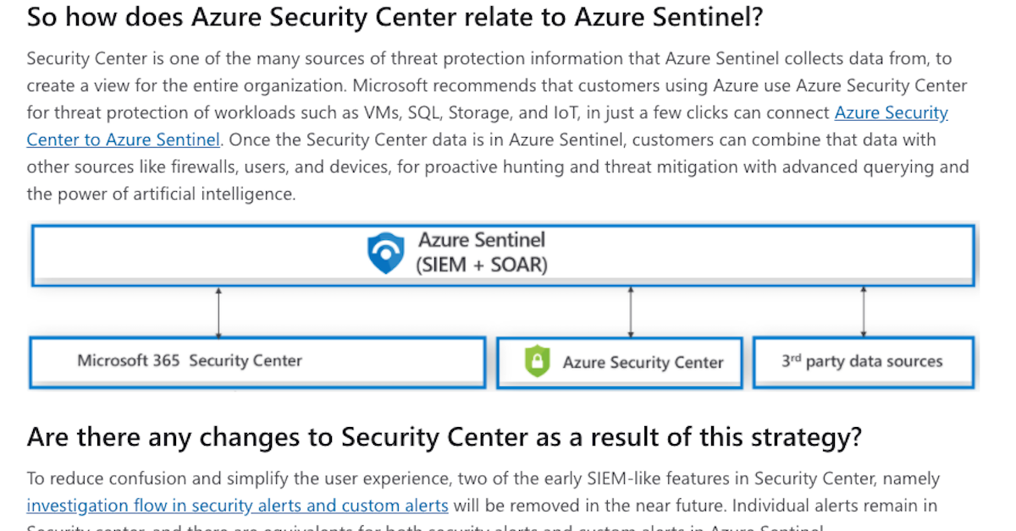Click the 'Azure Sentinel' title in the diagram

[481, 241]
